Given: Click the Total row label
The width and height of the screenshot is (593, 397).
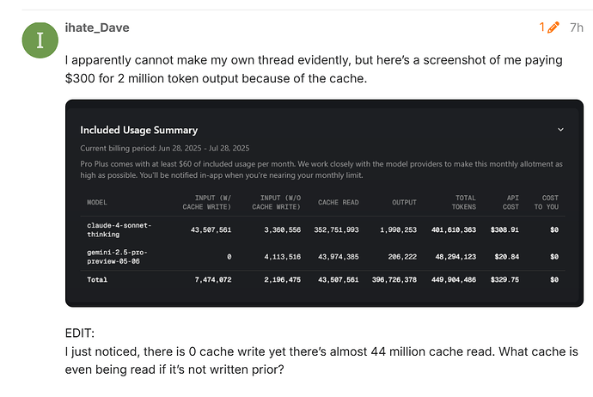Looking at the screenshot, I should pyautogui.click(x=97, y=280).
